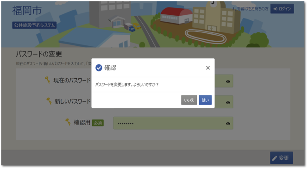Click the key icon beside 新しいパスワード
Viewport: 308px width, 169px height.
(49, 101)
